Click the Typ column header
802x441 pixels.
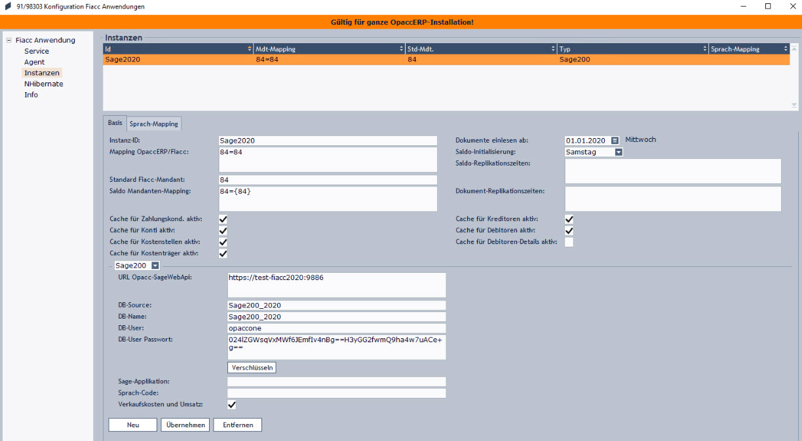633,49
